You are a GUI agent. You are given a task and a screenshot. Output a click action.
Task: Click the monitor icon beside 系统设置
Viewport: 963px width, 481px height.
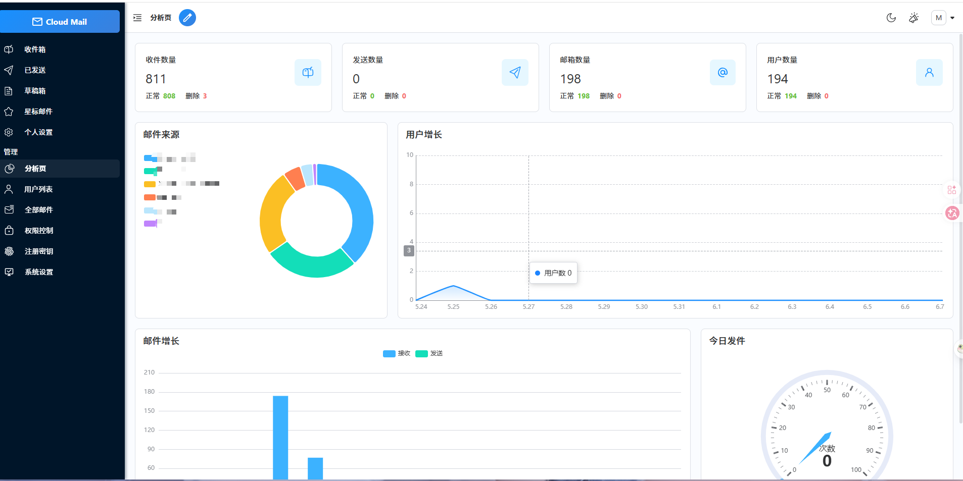tap(9, 272)
